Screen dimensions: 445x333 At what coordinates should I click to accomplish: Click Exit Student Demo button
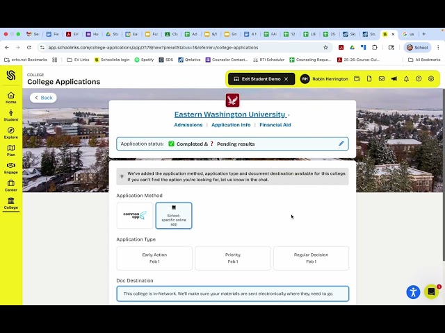(261, 79)
